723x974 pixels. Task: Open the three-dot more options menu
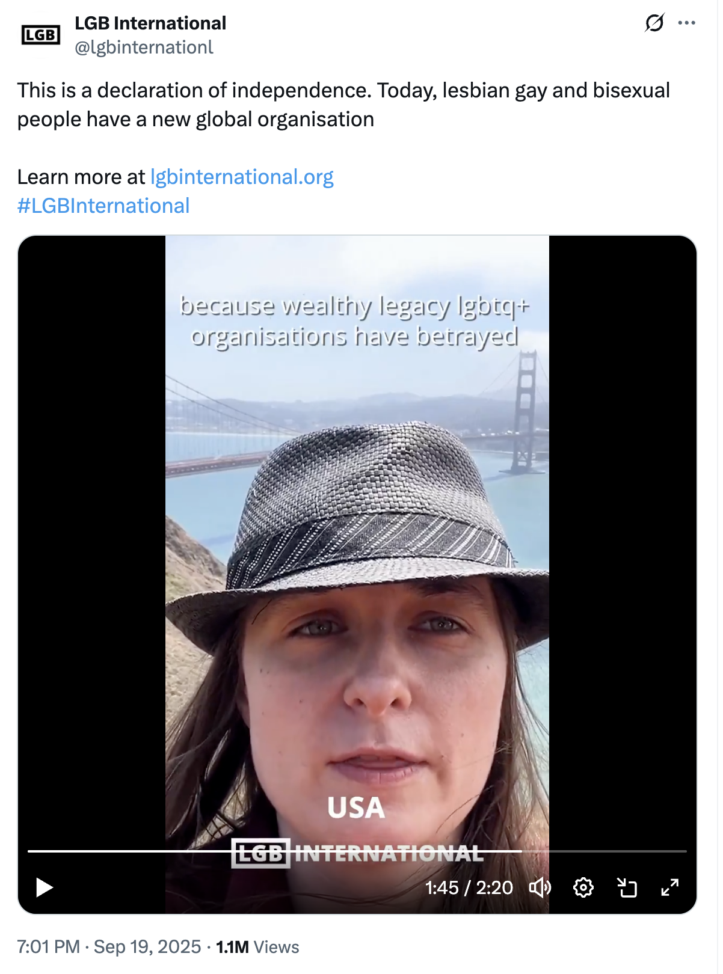pyautogui.click(x=686, y=23)
